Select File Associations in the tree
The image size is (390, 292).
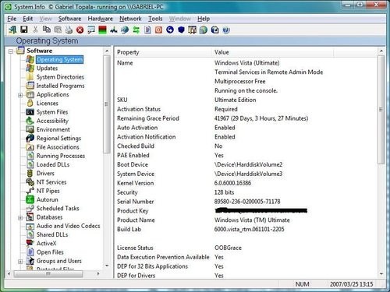[58, 147]
